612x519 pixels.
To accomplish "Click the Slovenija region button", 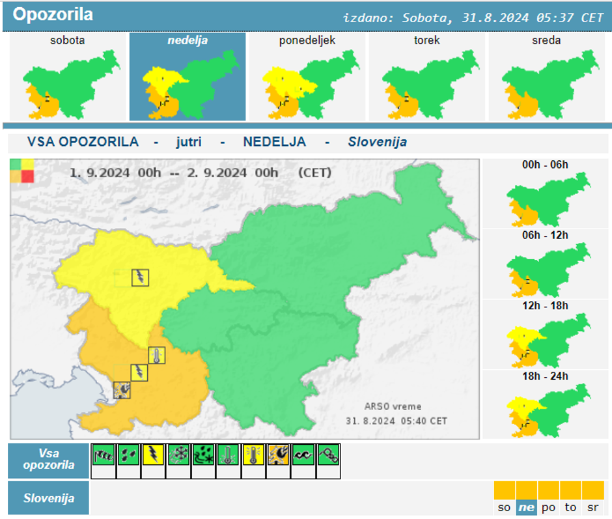I will click(x=48, y=498).
